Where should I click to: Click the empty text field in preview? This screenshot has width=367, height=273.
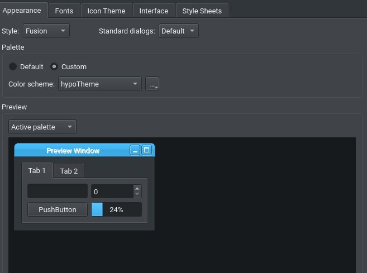(58, 191)
